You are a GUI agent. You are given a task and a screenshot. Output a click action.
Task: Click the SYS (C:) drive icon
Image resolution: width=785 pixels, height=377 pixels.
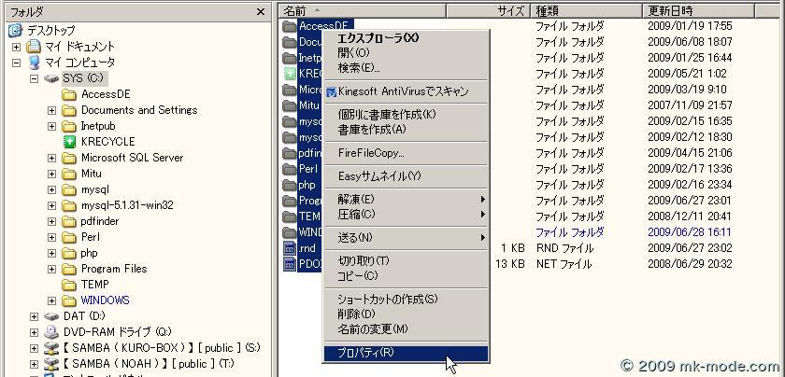51,78
